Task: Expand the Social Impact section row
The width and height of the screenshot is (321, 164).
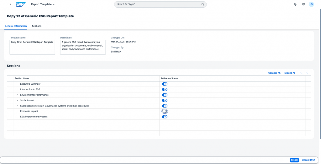Action: pyautogui.click(x=17, y=100)
